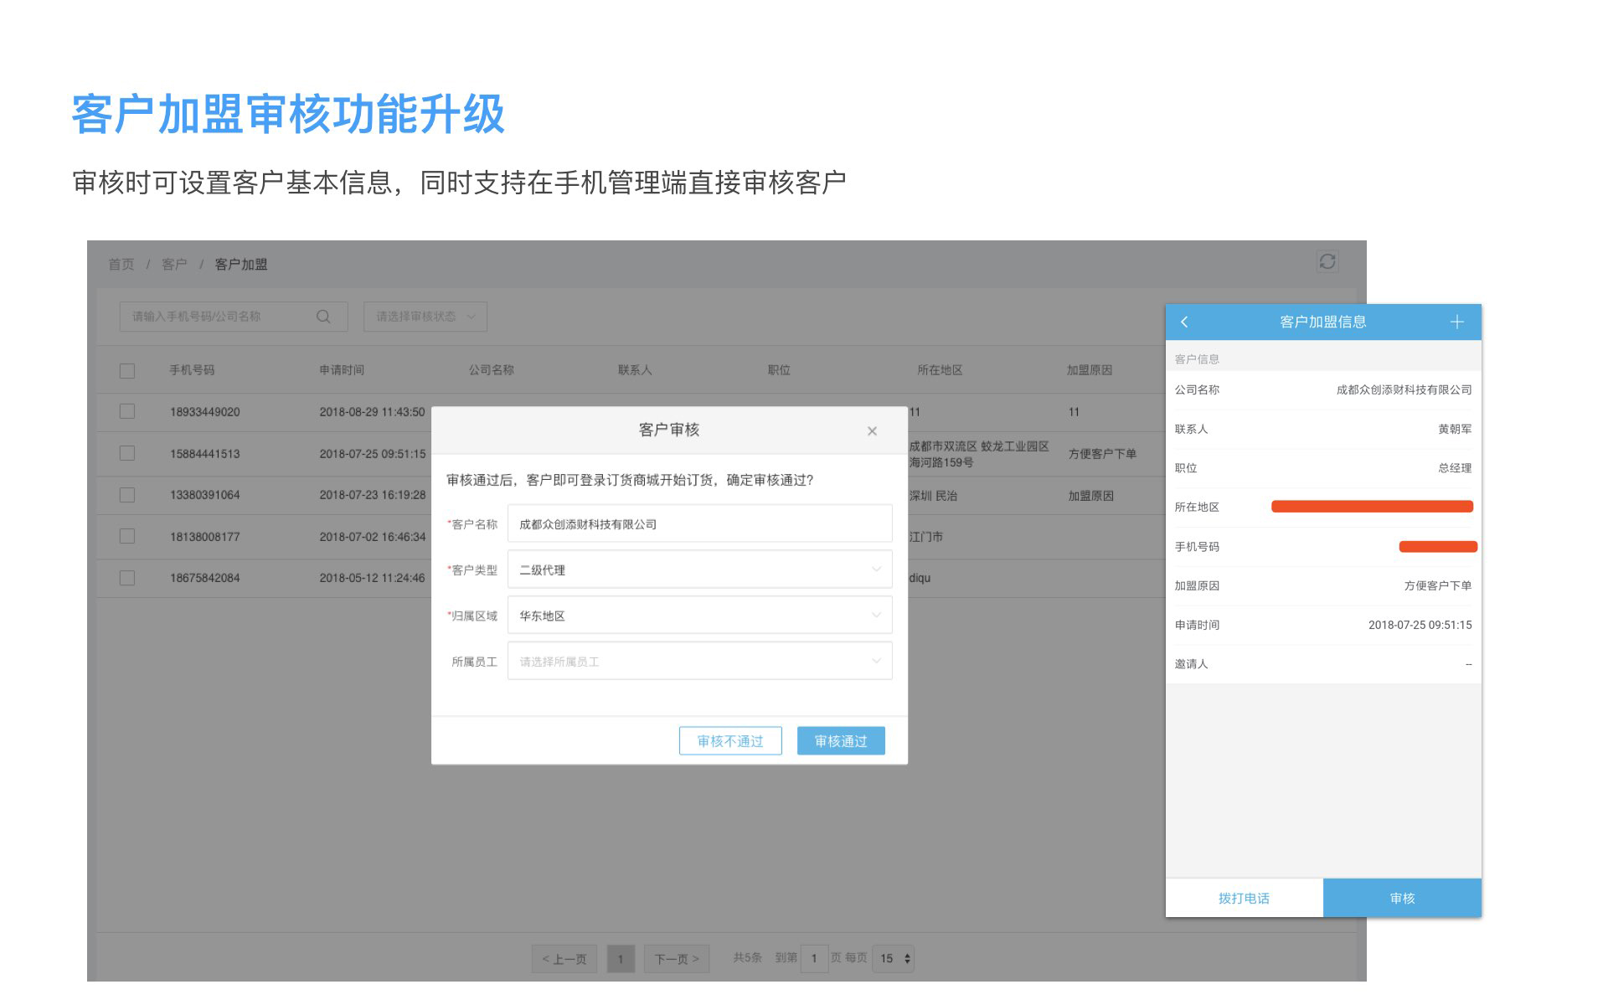1608x1005 pixels.
Task: Click the 客户名称 input field
Action: [x=699, y=524]
